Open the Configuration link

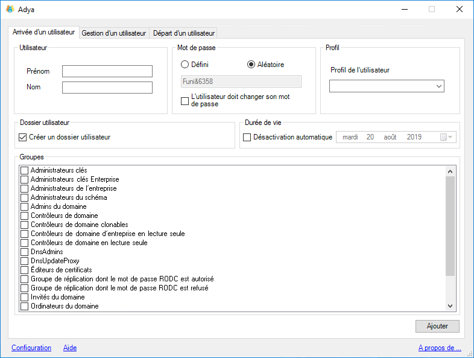(31, 348)
